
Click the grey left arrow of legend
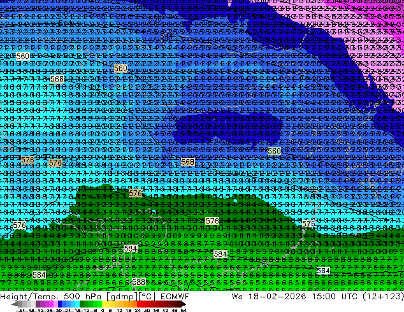click(x=15, y=304)
